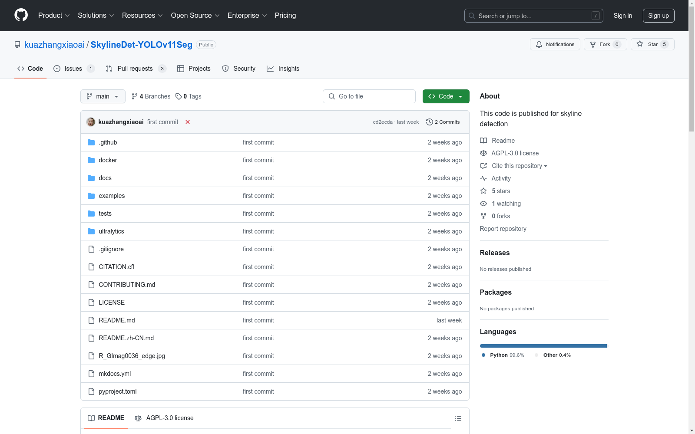Open the CITATION.cff file
The width and height of the screenshot is (695, 434).
tap(116, 267)
